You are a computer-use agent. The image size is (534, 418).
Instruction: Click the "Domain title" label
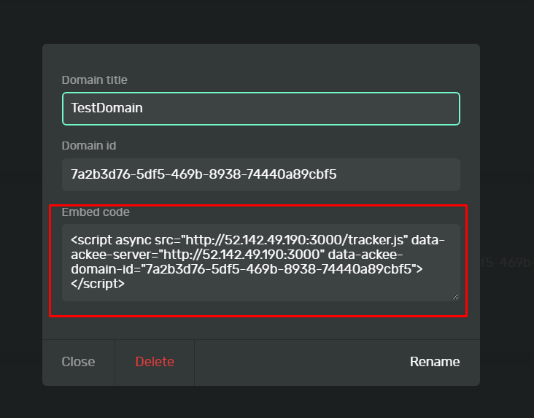click(95, 80)
